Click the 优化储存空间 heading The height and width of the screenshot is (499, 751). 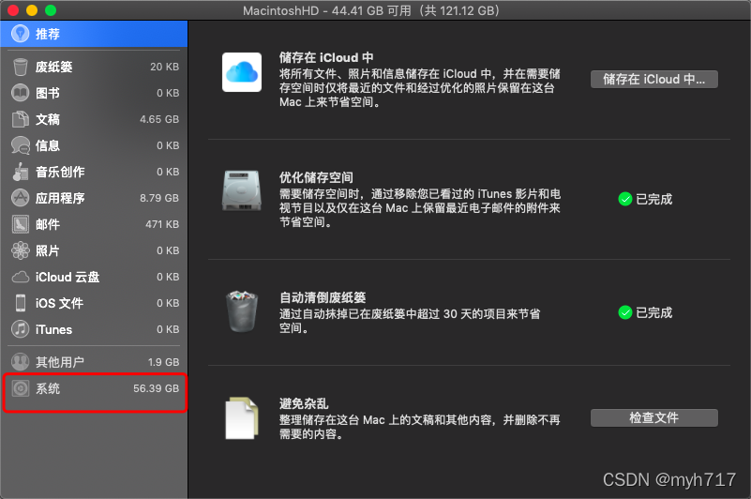pos(316,177)
